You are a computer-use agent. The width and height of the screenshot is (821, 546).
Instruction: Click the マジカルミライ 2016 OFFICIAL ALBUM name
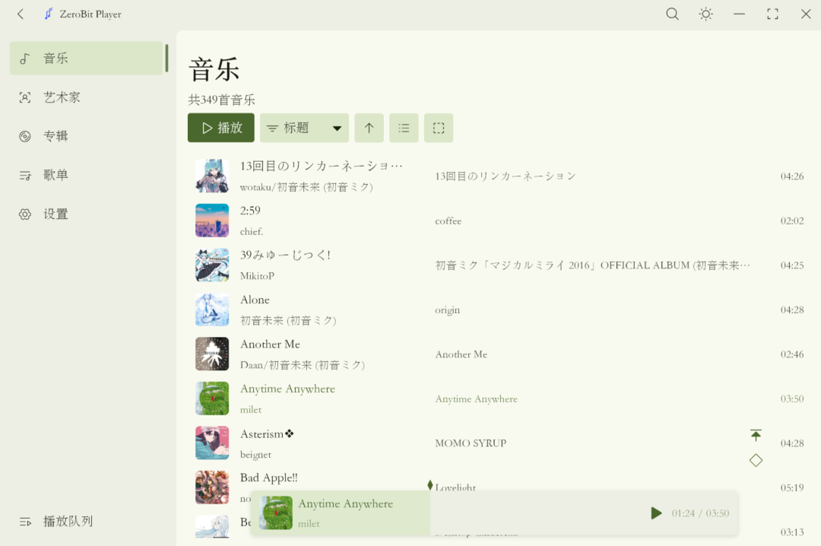(592, 265)
